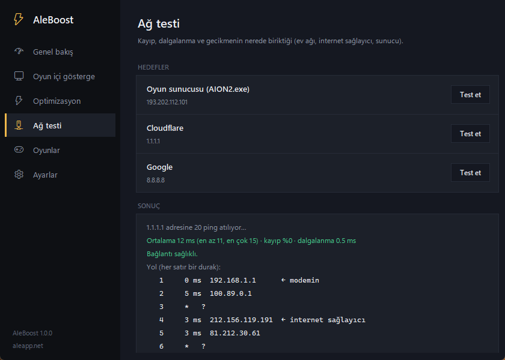The image size is (505, 360).
Task: Open the Oyunlar page
Action: pyautogui.click(x=60, y=150)
